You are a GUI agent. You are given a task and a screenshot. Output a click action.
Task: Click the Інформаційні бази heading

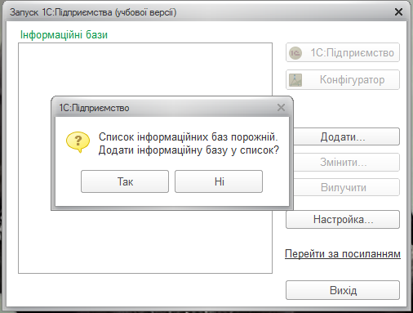64,35
